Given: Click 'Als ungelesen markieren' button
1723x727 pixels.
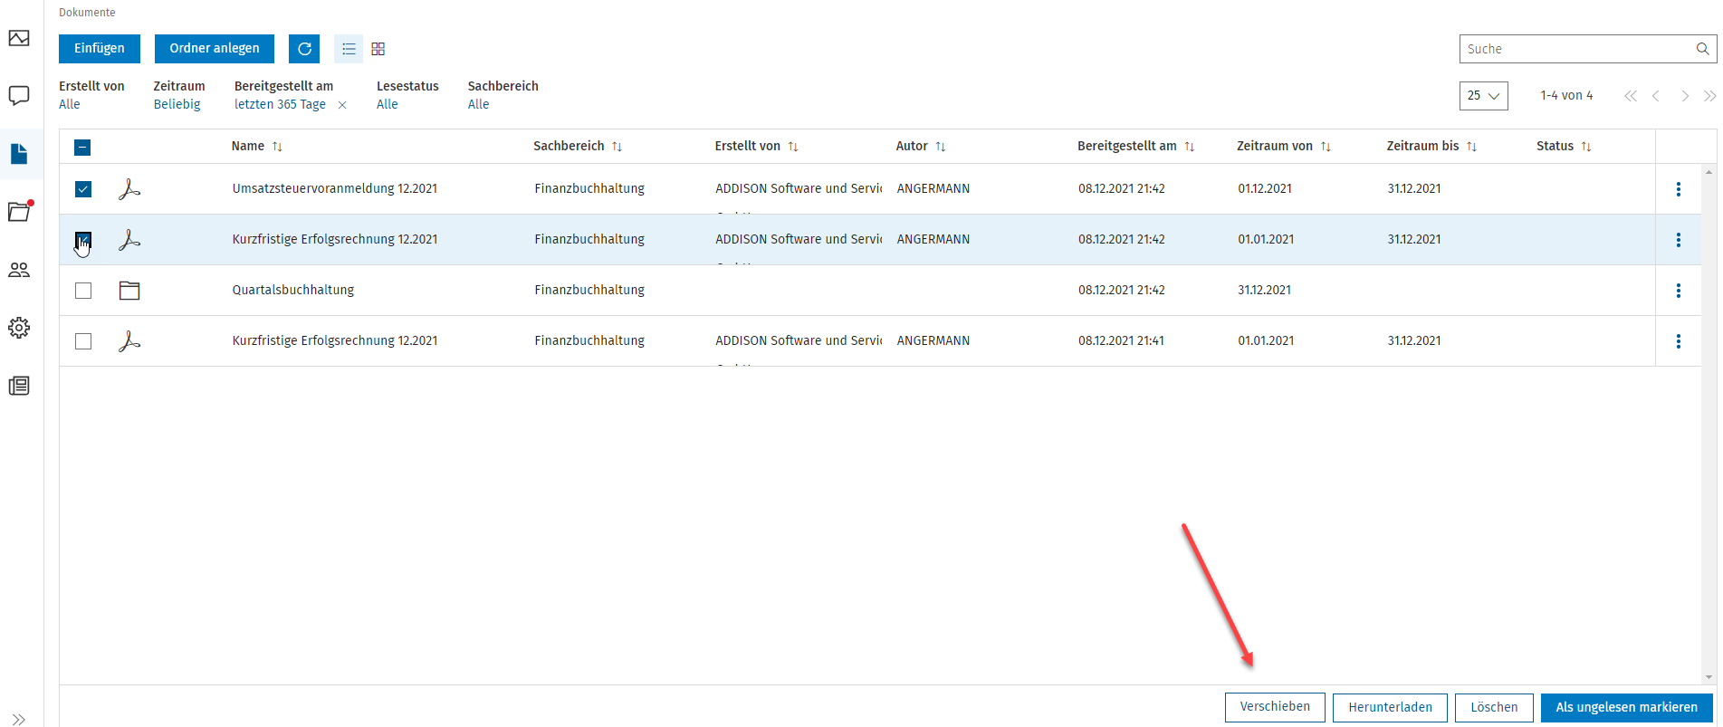Looking at the screenshot, I should [x=1626, y=707].
